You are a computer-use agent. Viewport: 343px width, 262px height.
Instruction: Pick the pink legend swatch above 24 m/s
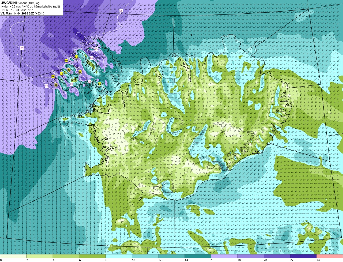tap(330, 256)
